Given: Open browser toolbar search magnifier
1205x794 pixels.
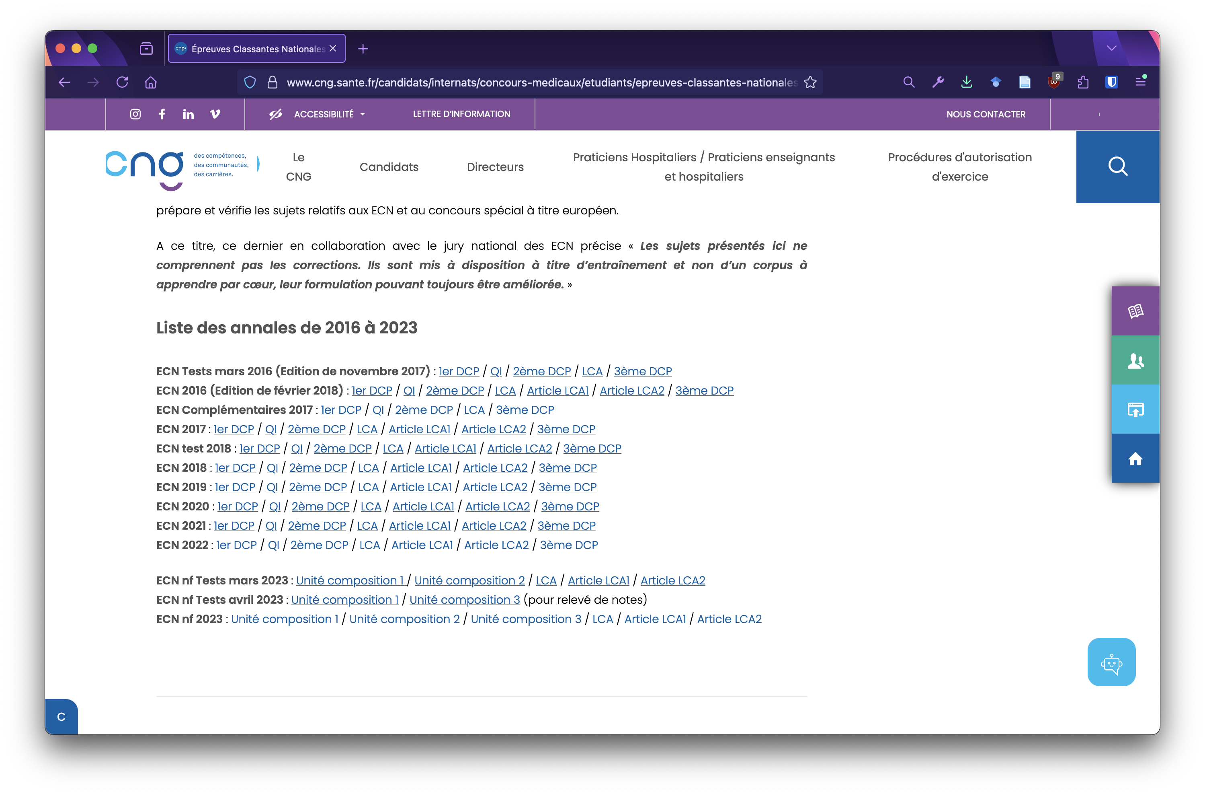Looking at the screenshot, I should tap(909, 82).
